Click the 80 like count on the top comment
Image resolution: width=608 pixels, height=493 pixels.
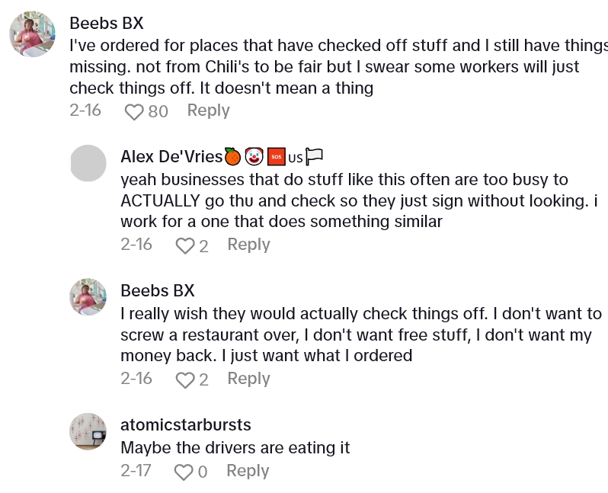(158, 112)
